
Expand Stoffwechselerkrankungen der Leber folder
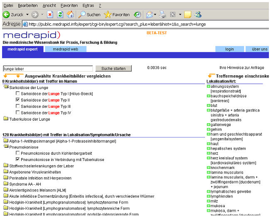[6, 165]
